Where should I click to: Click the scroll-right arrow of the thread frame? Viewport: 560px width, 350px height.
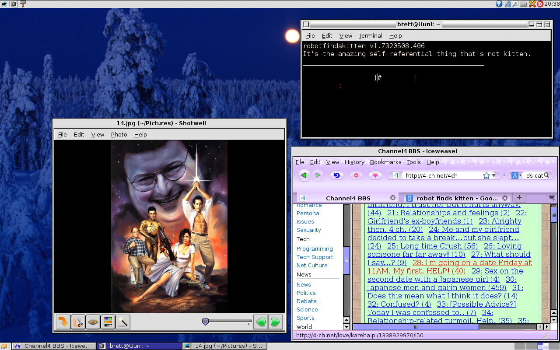tap(547, 327)
